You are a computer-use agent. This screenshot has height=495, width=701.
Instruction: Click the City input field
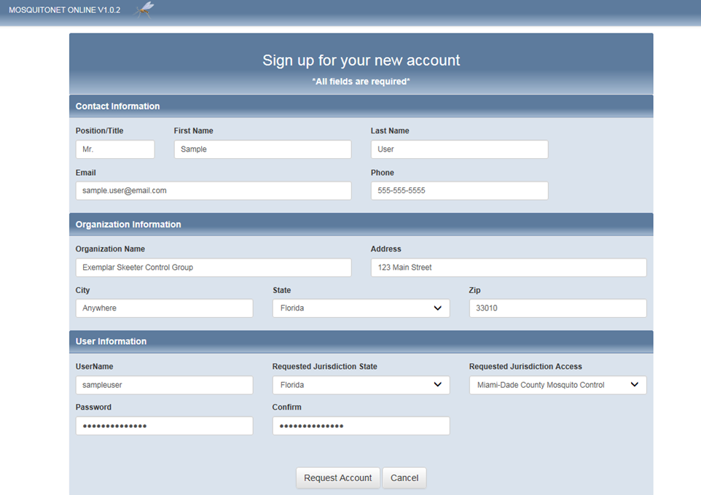[164, 308]
